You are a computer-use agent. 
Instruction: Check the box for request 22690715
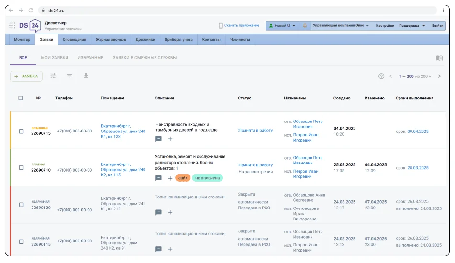[21, 131]
